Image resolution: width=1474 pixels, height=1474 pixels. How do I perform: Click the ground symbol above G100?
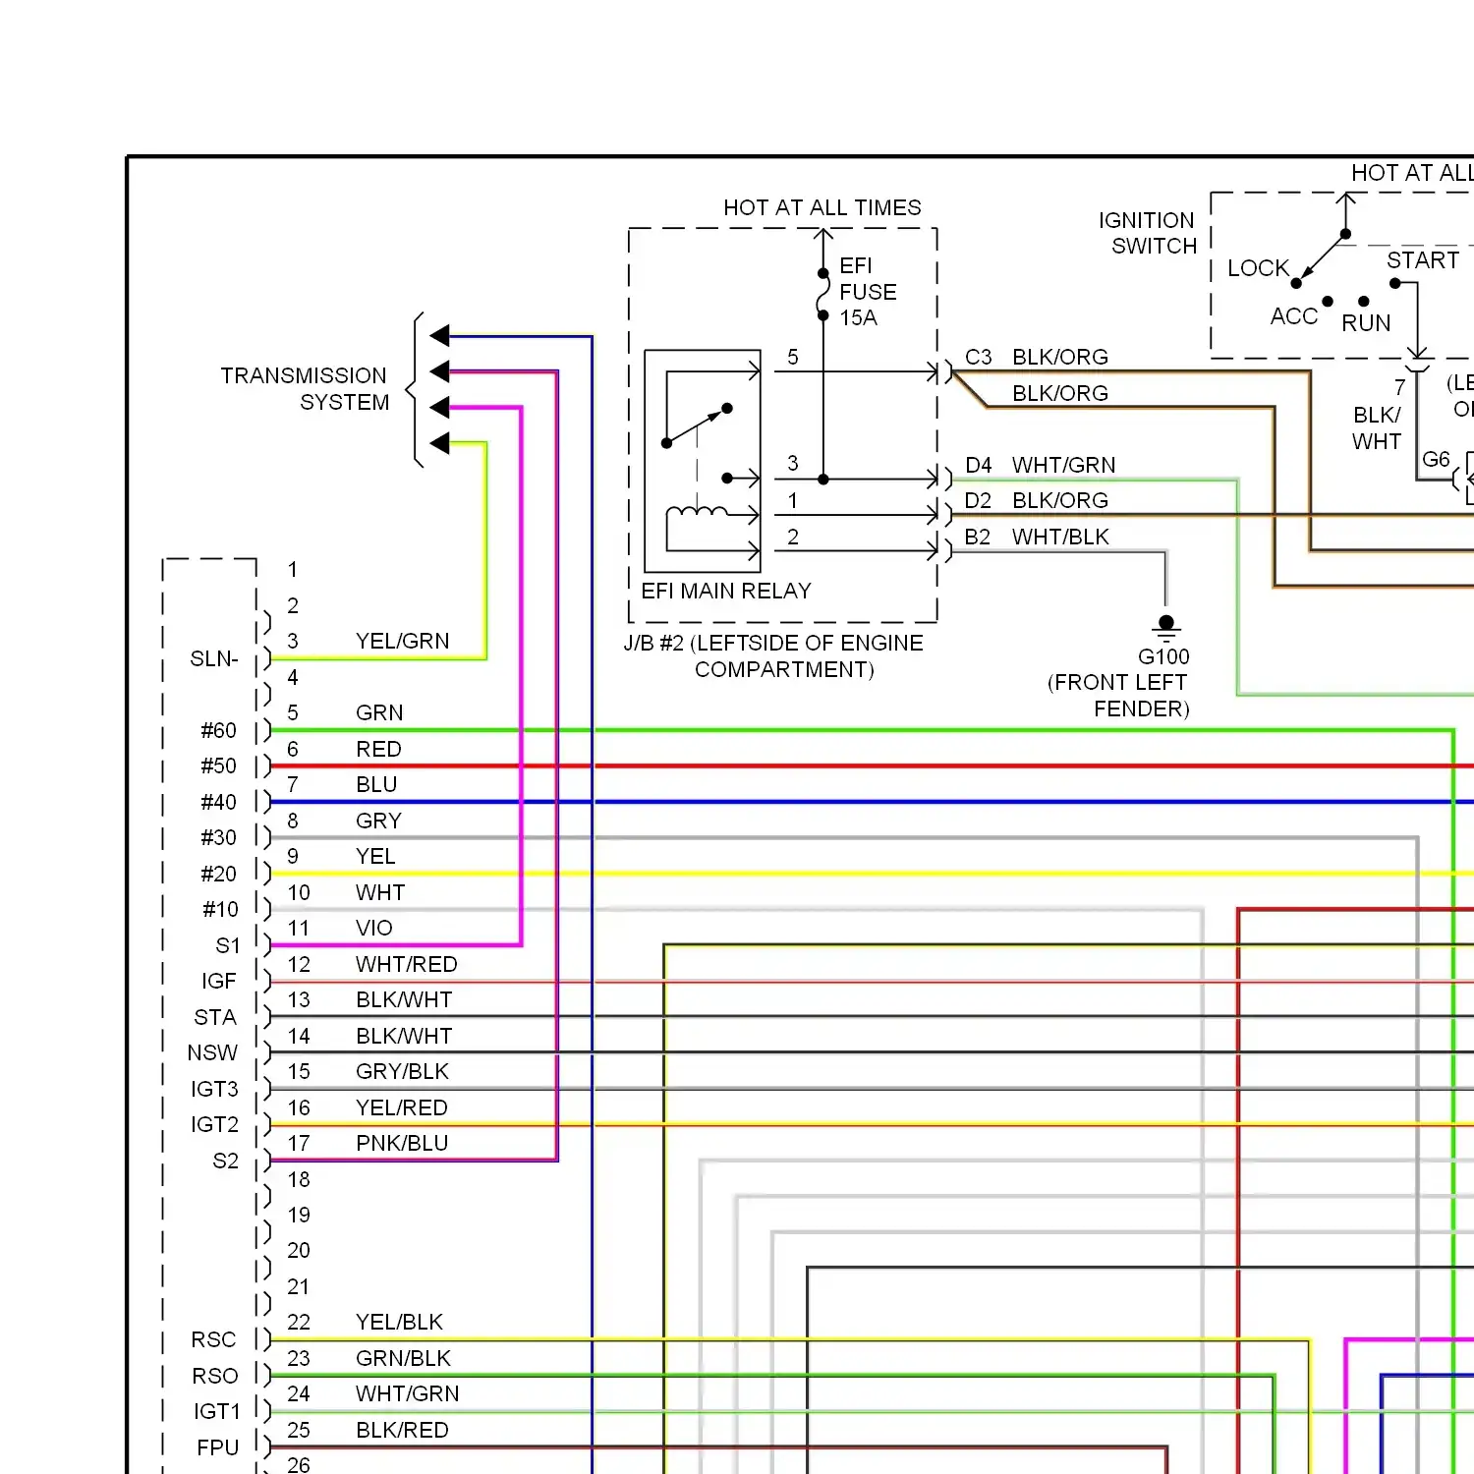[x=1166, y=628]
